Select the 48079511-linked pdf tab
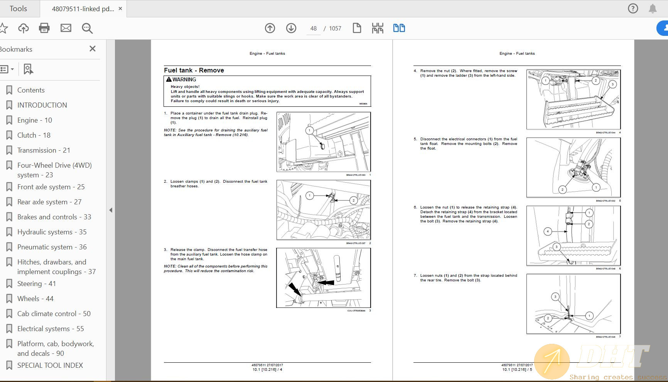Image resolution: width=668 pixels, height=382 pixels. (83, 8)
